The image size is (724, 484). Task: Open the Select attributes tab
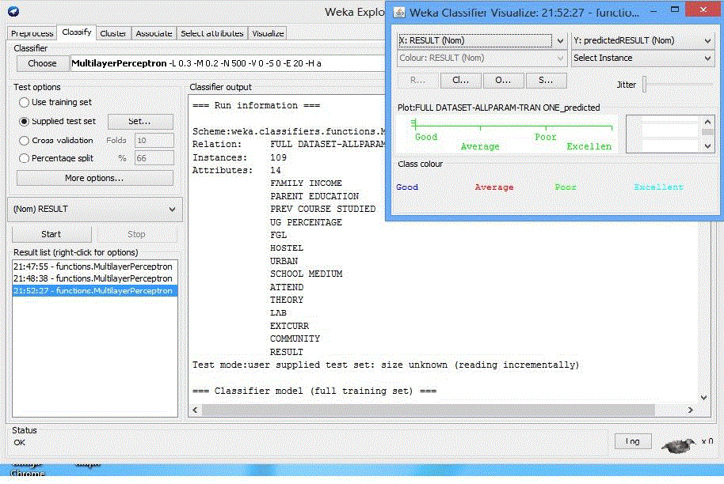click(x=212, y=34)
